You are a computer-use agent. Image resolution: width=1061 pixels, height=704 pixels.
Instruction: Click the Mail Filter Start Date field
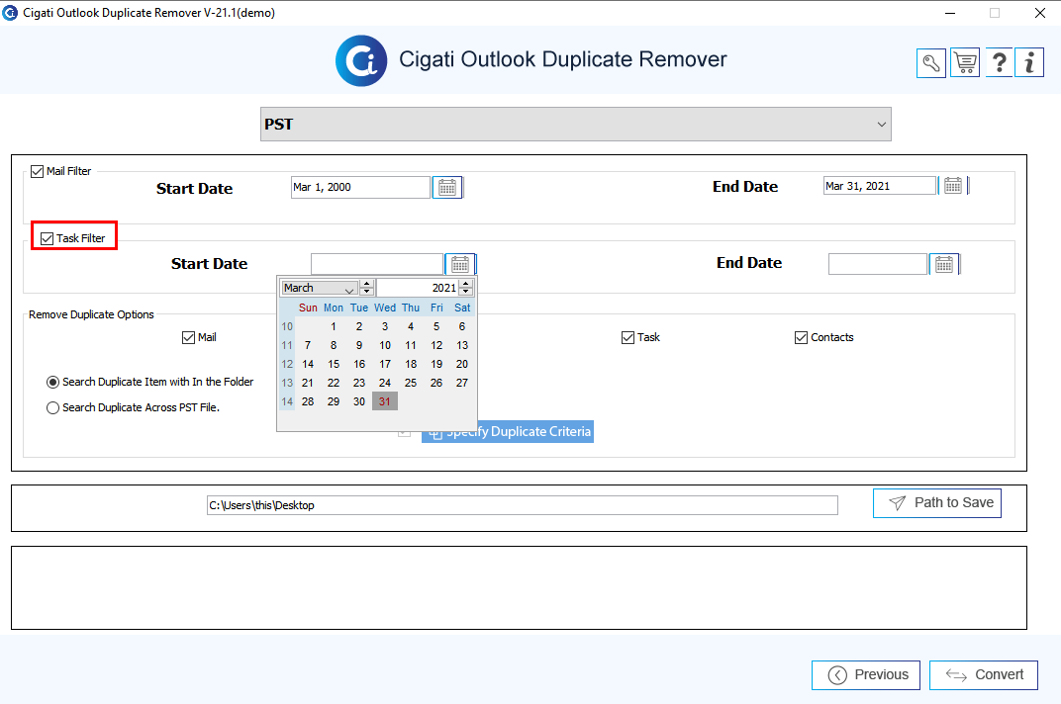tap(360, 187)
